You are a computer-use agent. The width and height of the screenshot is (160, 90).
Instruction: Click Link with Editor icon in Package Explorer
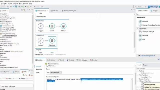pyautogui.click(x=24, y=10)
